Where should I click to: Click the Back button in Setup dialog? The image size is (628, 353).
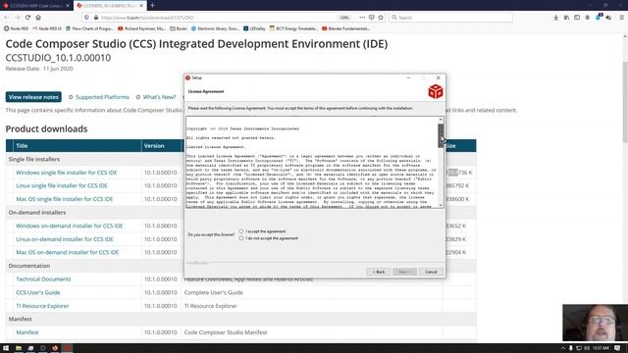coord(379,272)
